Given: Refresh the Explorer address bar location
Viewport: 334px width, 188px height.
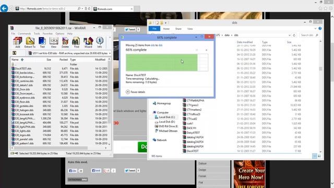Looking at the screenshot, I should coord(294,35).
